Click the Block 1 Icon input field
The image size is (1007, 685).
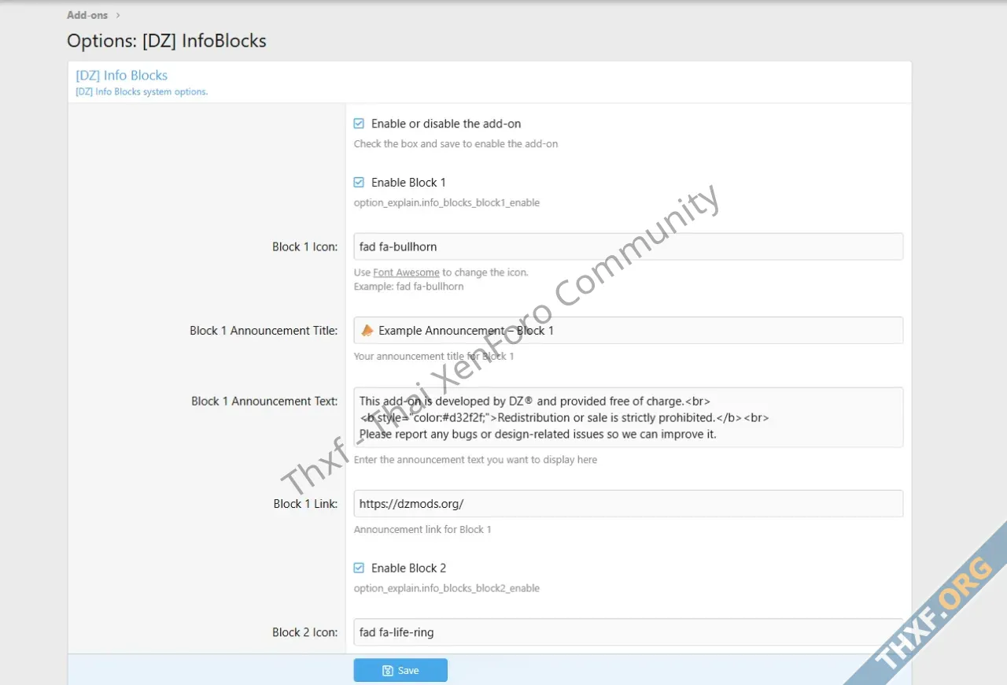[x=628, y=246]
